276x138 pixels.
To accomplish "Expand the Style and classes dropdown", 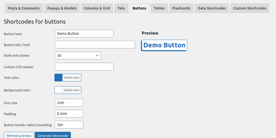I will pyautogui.click(x=78, y=56).
